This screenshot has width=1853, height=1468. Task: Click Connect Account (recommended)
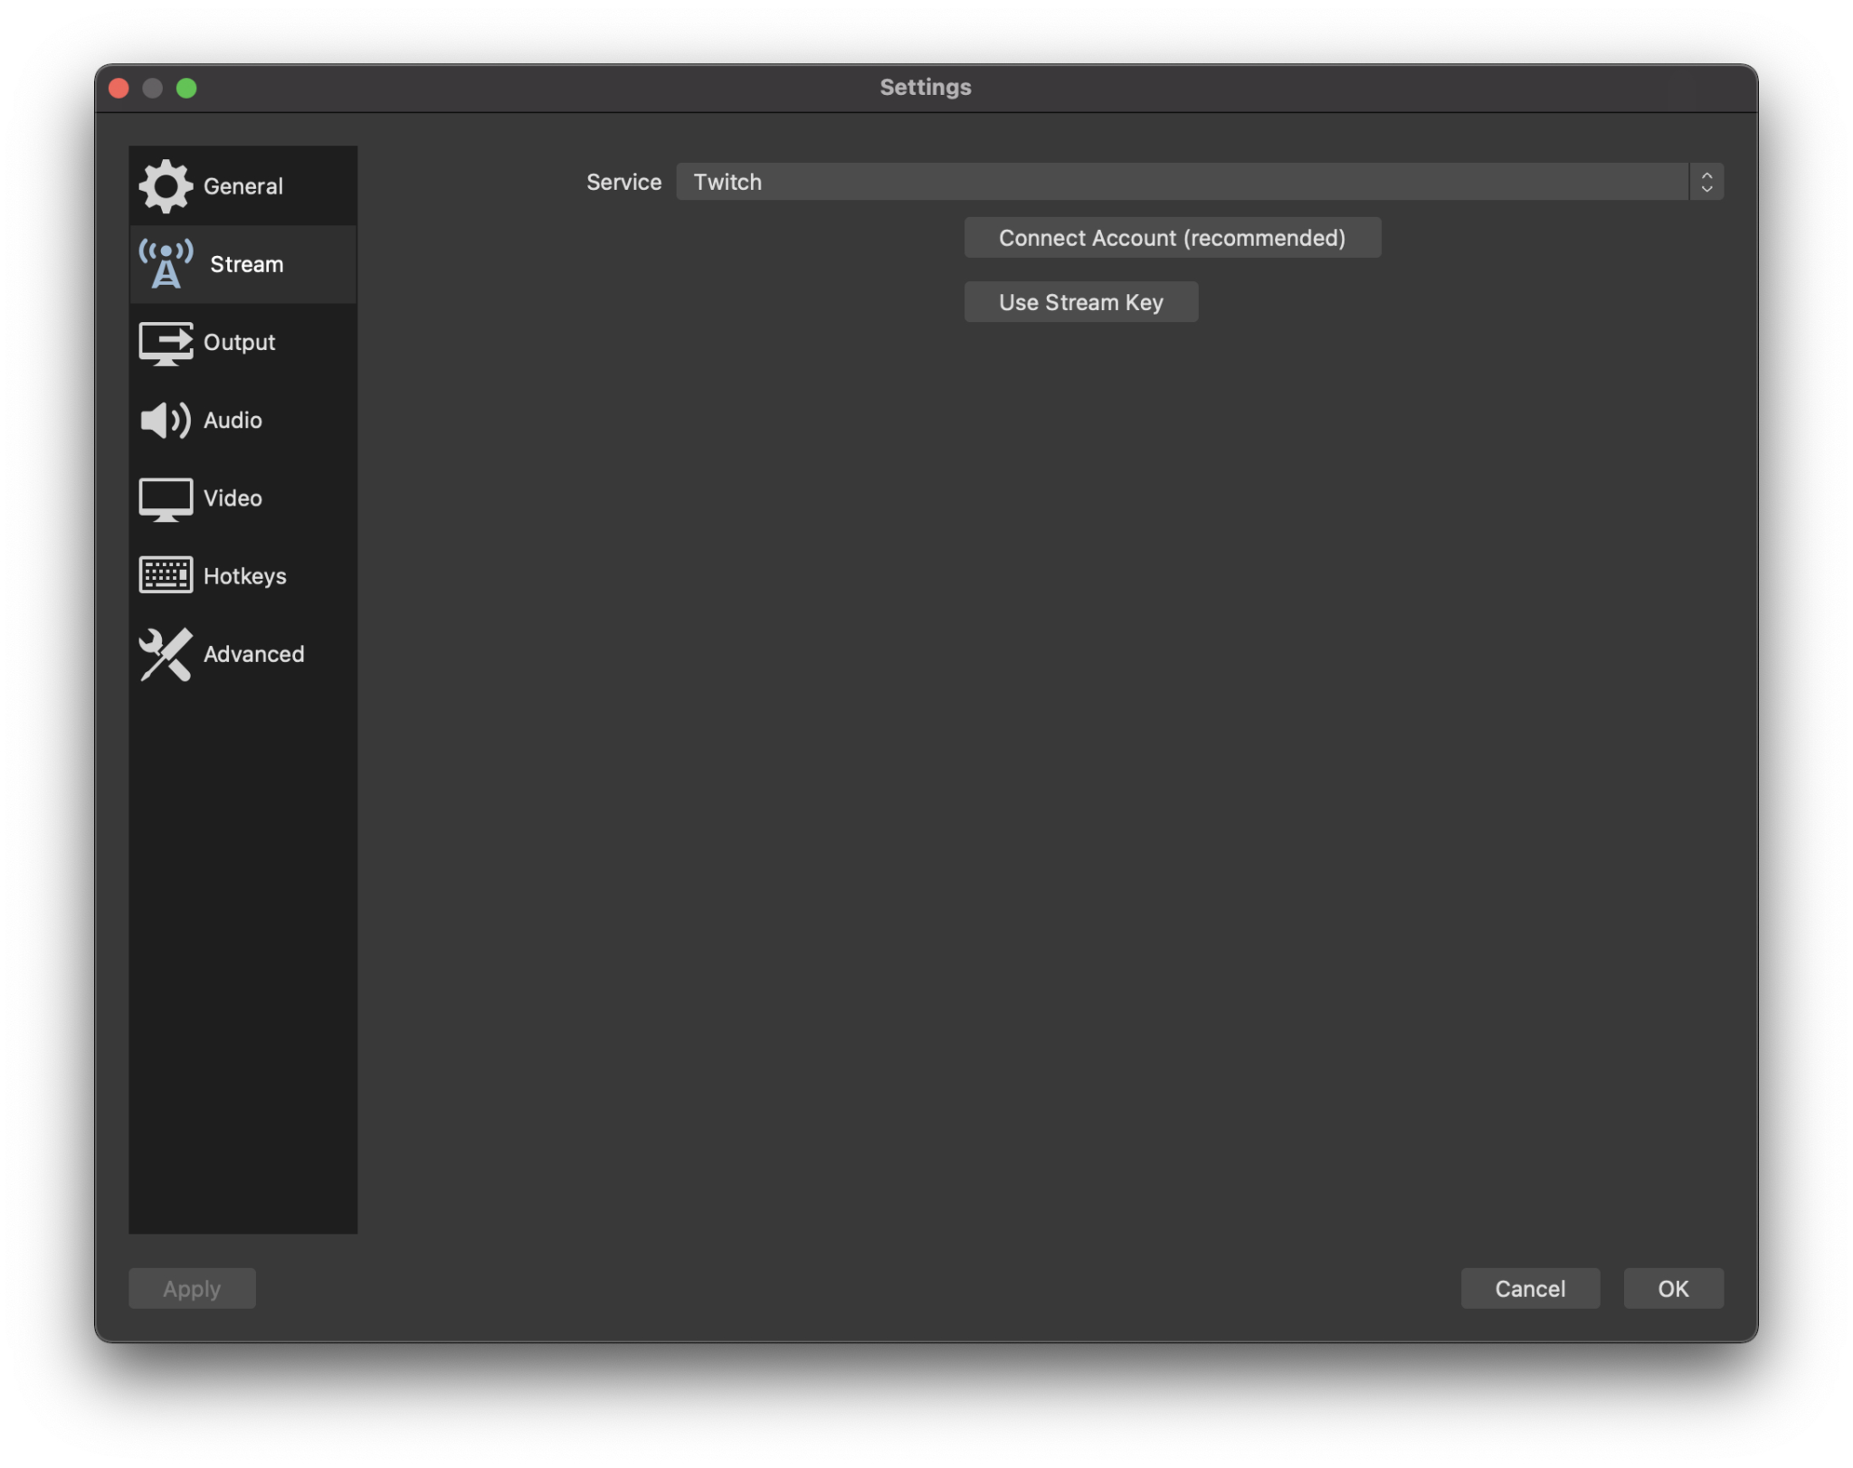1172,237
